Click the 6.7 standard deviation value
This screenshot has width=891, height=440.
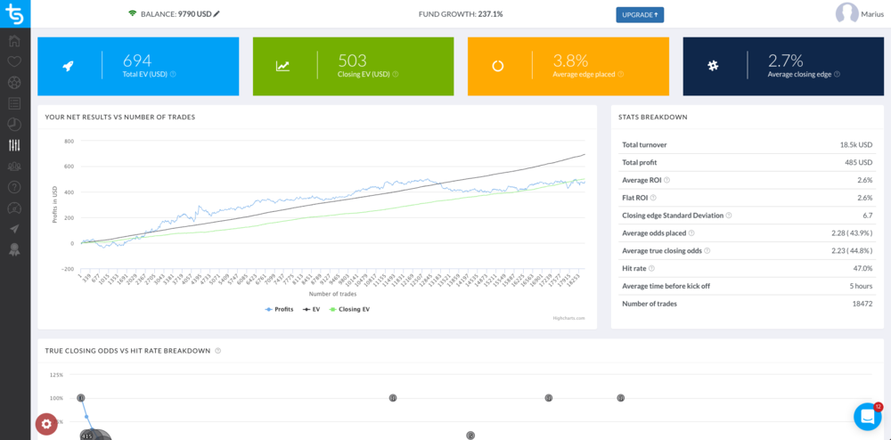click(868, 216)
